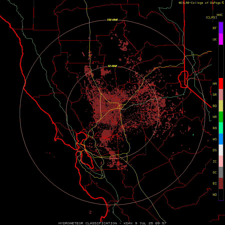Click the IC light pink legend swatch
225x225 pixels.
tap(221, 161)
